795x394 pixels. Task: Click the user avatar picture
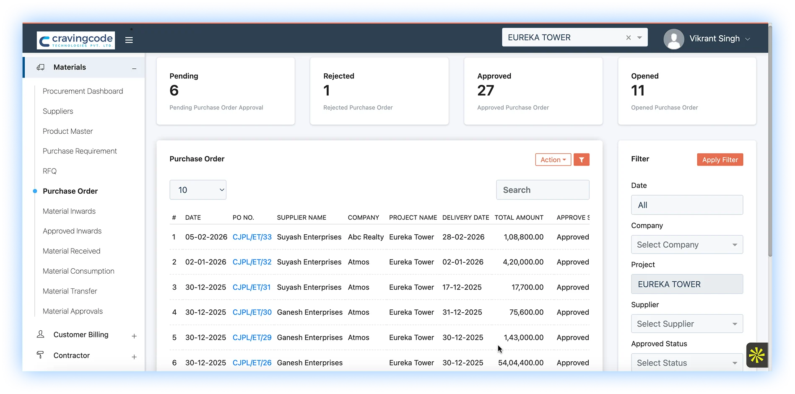(674, 39)
